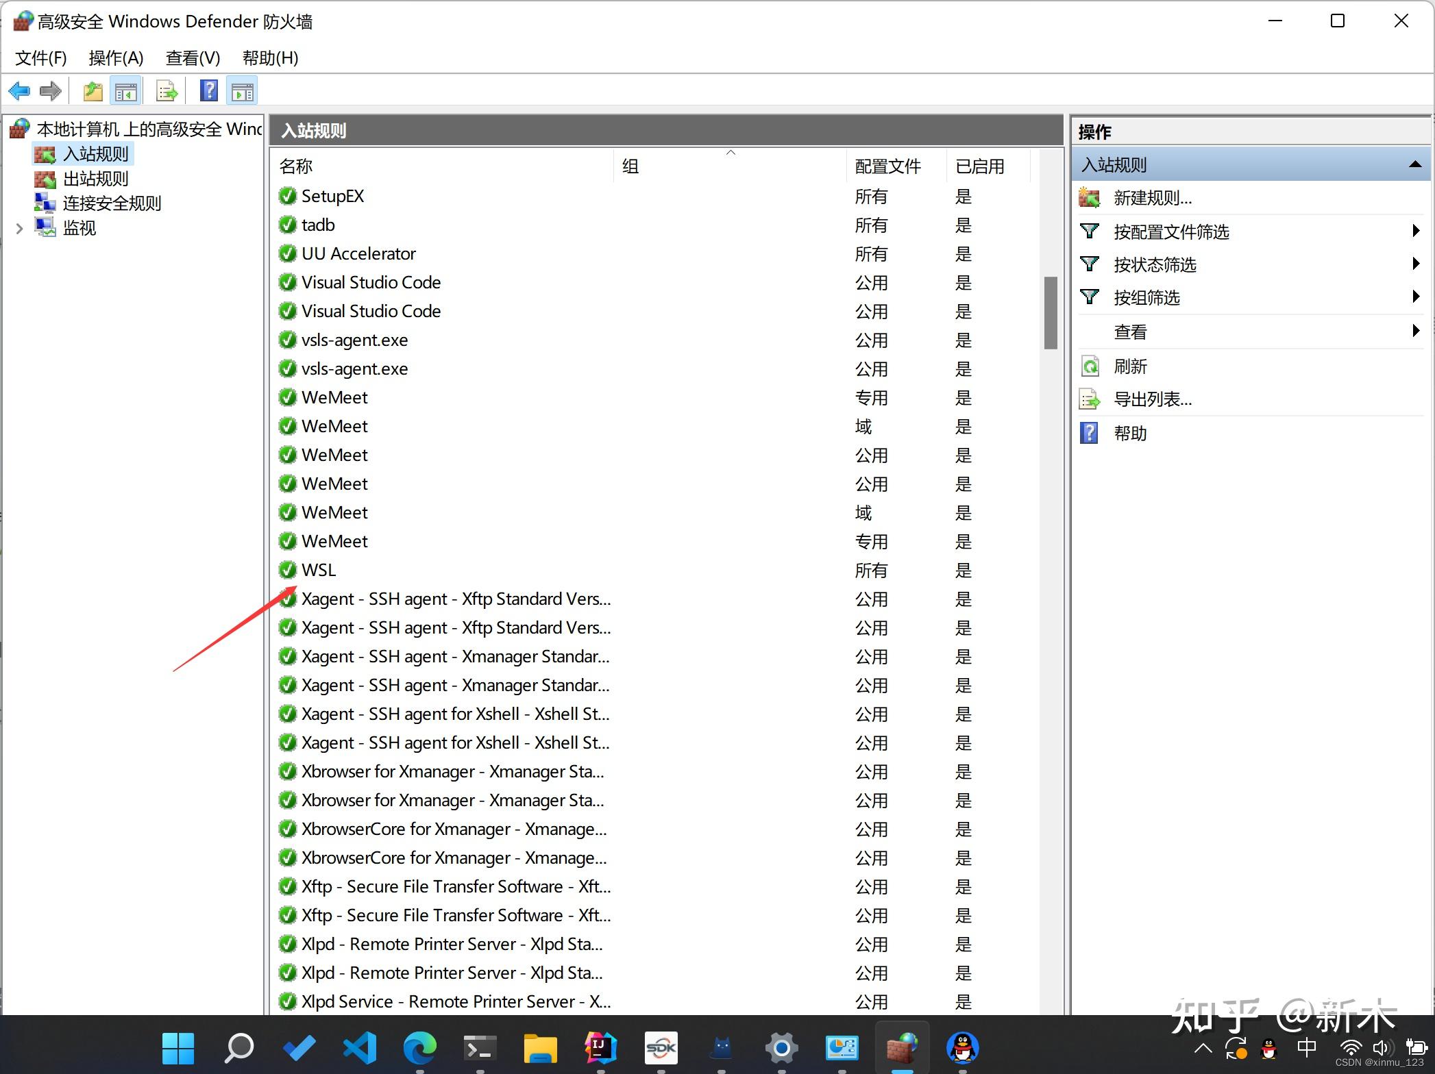Screen dimensions: 1435x1074
Task: Select the WSL inbound rule row
Action: click(654, 570)
